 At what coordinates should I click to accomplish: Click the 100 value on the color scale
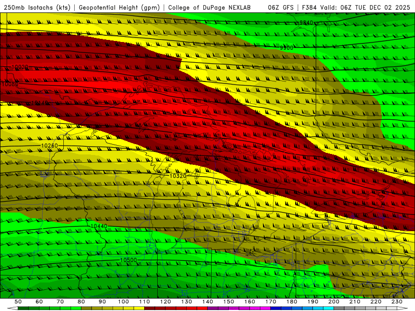click(x=123, y=302)
